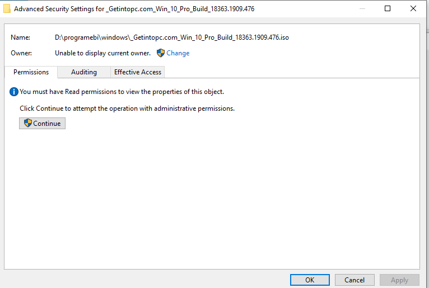Click the shield icon beside Change
Viewport: 429px width, 288px height.
[x=161, y=53]
